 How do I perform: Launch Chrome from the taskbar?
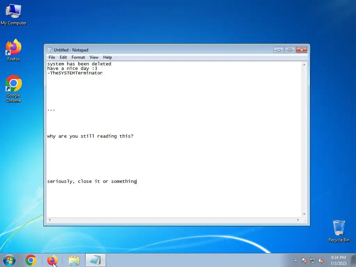(31, 260)
